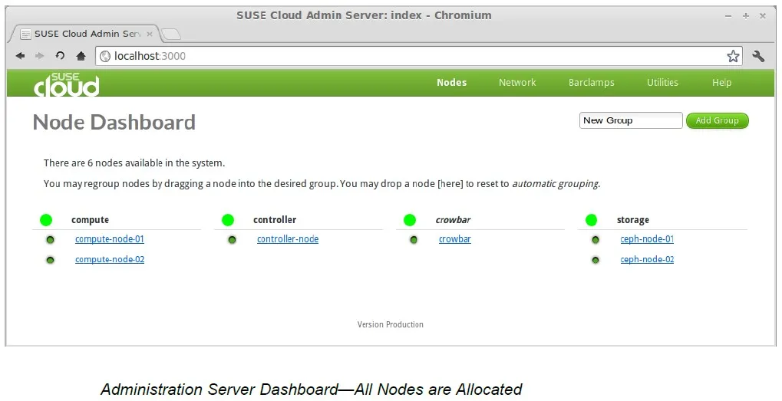Open the Barclamps menu
Image resolution: width=782 pixels, height=401 pixels.
(591, 83)
